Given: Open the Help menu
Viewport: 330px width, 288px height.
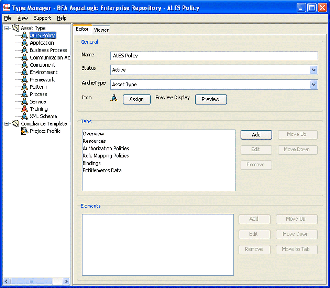Looking at the screenshot, I should pyautogui.click(x=62, y=18).
